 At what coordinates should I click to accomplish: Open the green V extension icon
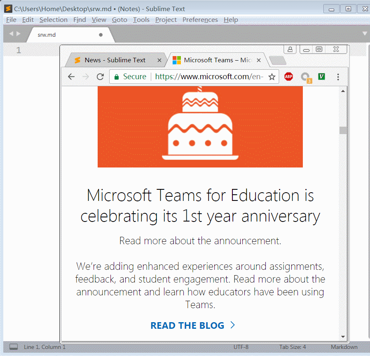pos(321,77)
